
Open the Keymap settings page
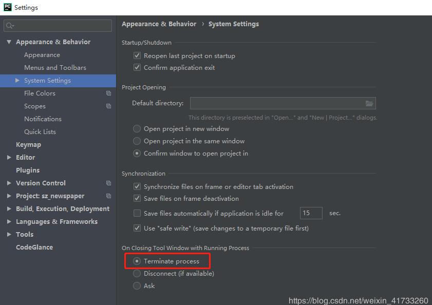28,145
